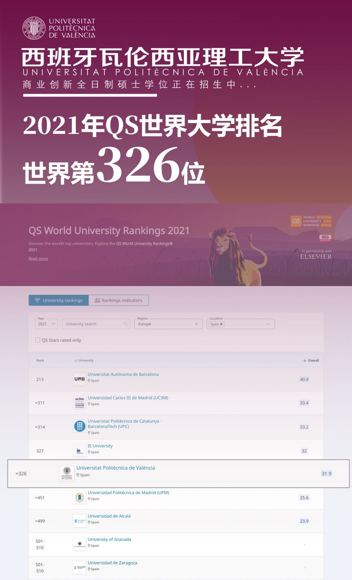Viewport: 352px width, 580px height.
Task: Click the Universidad de Alcalá logo
Action: coord(79,521)
